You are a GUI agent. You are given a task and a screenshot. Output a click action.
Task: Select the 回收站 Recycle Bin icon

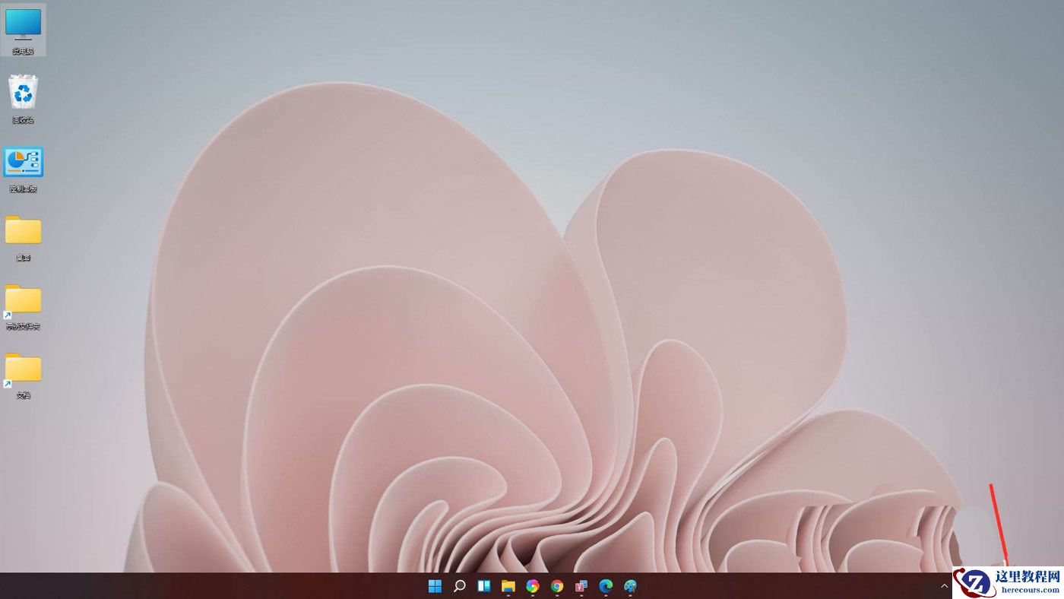[24, 99]
